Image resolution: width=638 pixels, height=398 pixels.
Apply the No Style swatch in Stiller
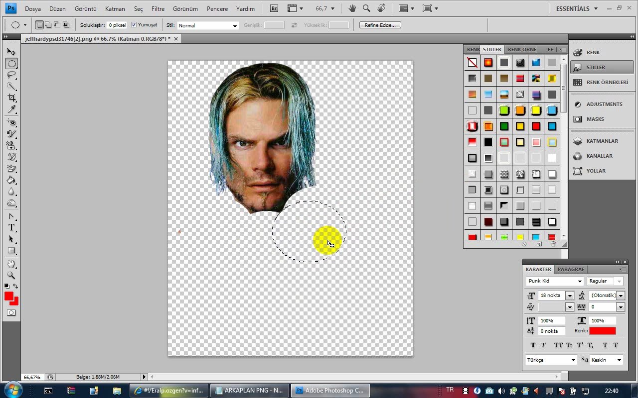[x=472, y=62]
